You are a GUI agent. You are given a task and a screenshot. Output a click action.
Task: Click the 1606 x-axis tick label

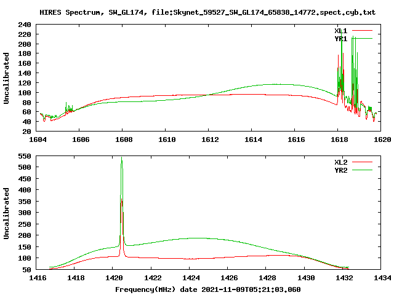[81, 140]
